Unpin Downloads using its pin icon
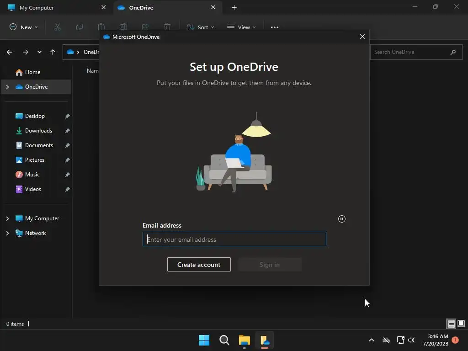The height and width of the screenshot is (351, 468). 68,131
